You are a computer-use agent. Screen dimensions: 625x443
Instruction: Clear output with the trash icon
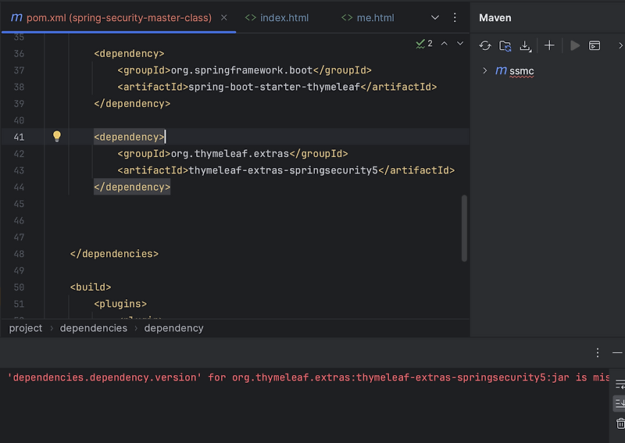click(x=620, y=423)
